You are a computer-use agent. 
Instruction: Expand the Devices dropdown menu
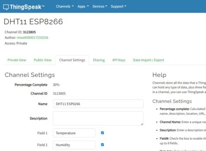[x=100, y=6]
